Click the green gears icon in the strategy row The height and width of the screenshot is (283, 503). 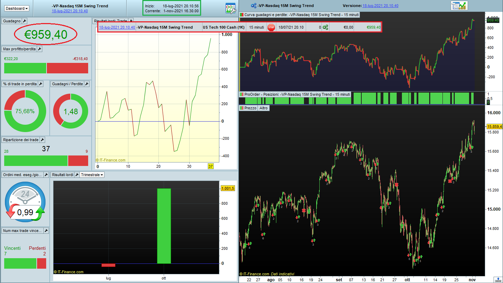(326, 27)
